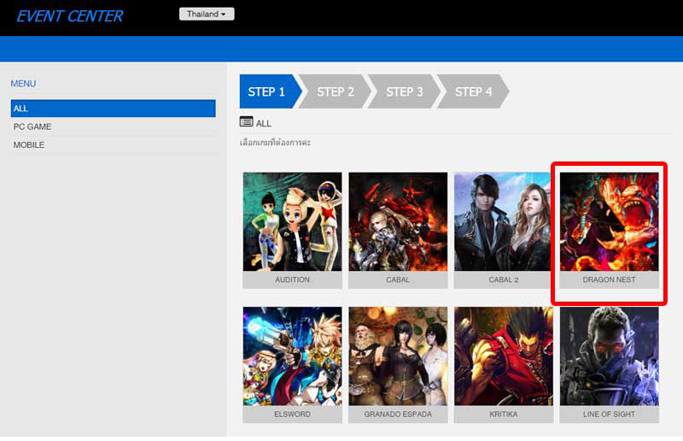
Task: Click the GRANADO ESPADA label
Action: click(x=398, y=415)
